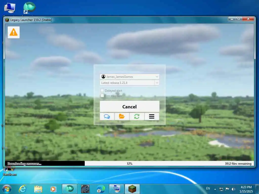
Task: Open the dark Win 7 SP taskbar icon
Action: [x=85, y=189]
